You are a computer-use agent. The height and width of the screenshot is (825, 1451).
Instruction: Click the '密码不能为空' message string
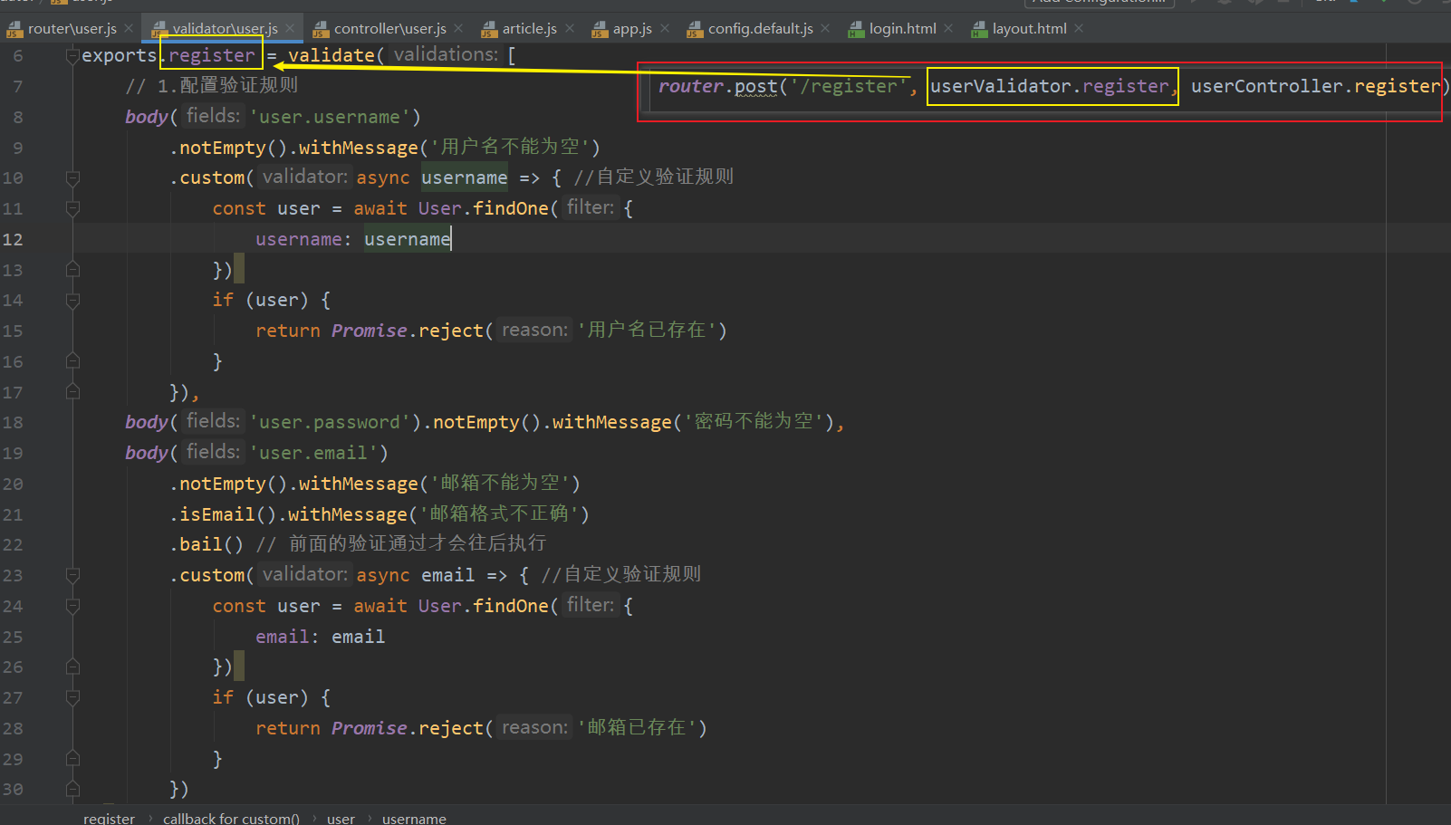[x=754, y=423]
